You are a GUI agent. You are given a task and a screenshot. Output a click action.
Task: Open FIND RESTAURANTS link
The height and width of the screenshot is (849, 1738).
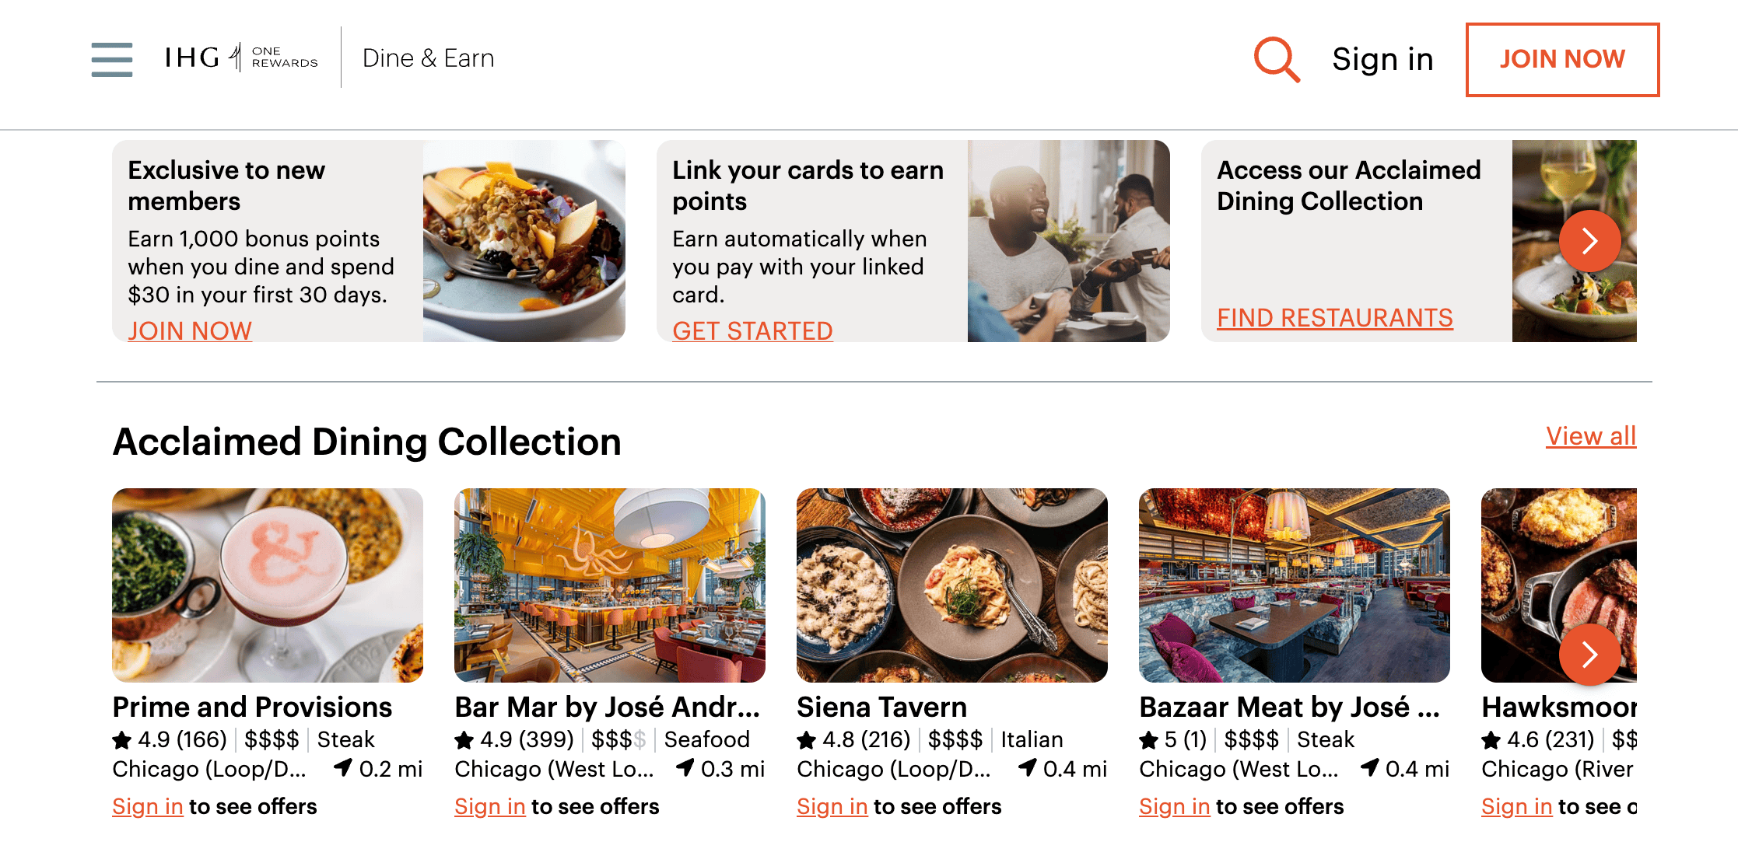pyautogui.click(x=1334, y=318)
